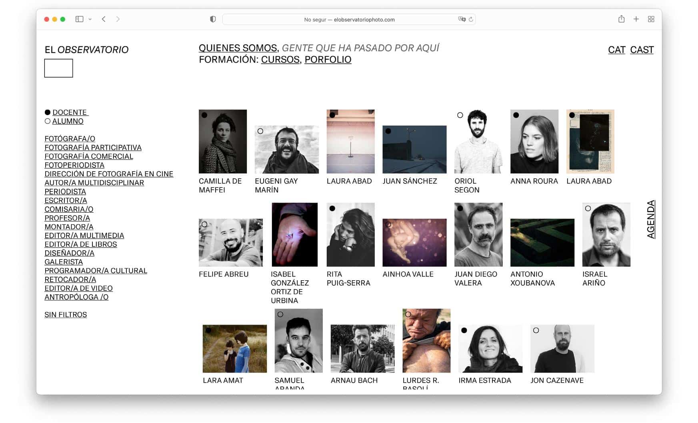Open Camilla De Maffei's portrait thumbnail
Viewport: 698px width, 423px height.
(223, 142)
